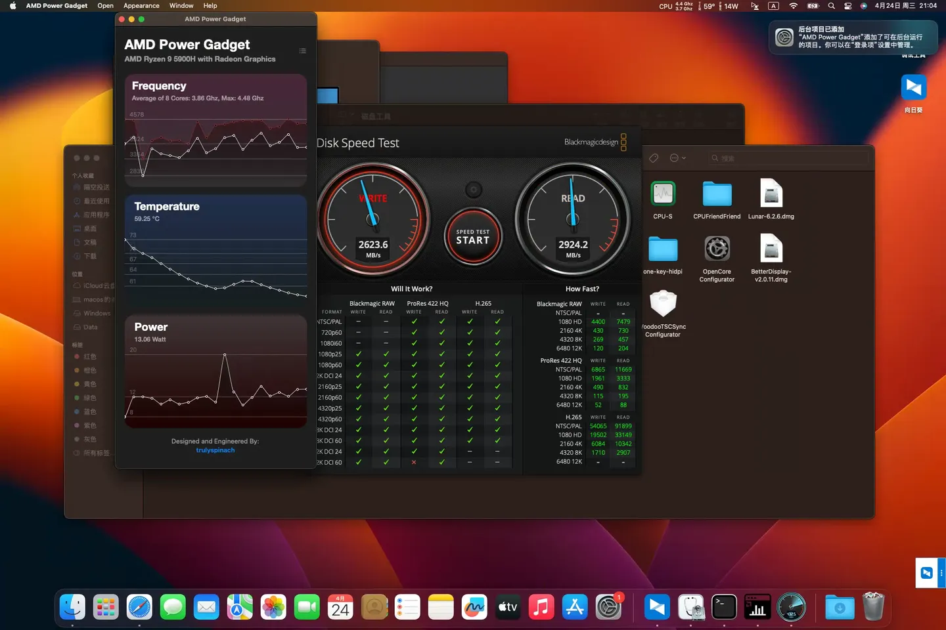Open the Appearance menu in the menu bar
Screen dimensions: 946x630
[x=141, y=5]
